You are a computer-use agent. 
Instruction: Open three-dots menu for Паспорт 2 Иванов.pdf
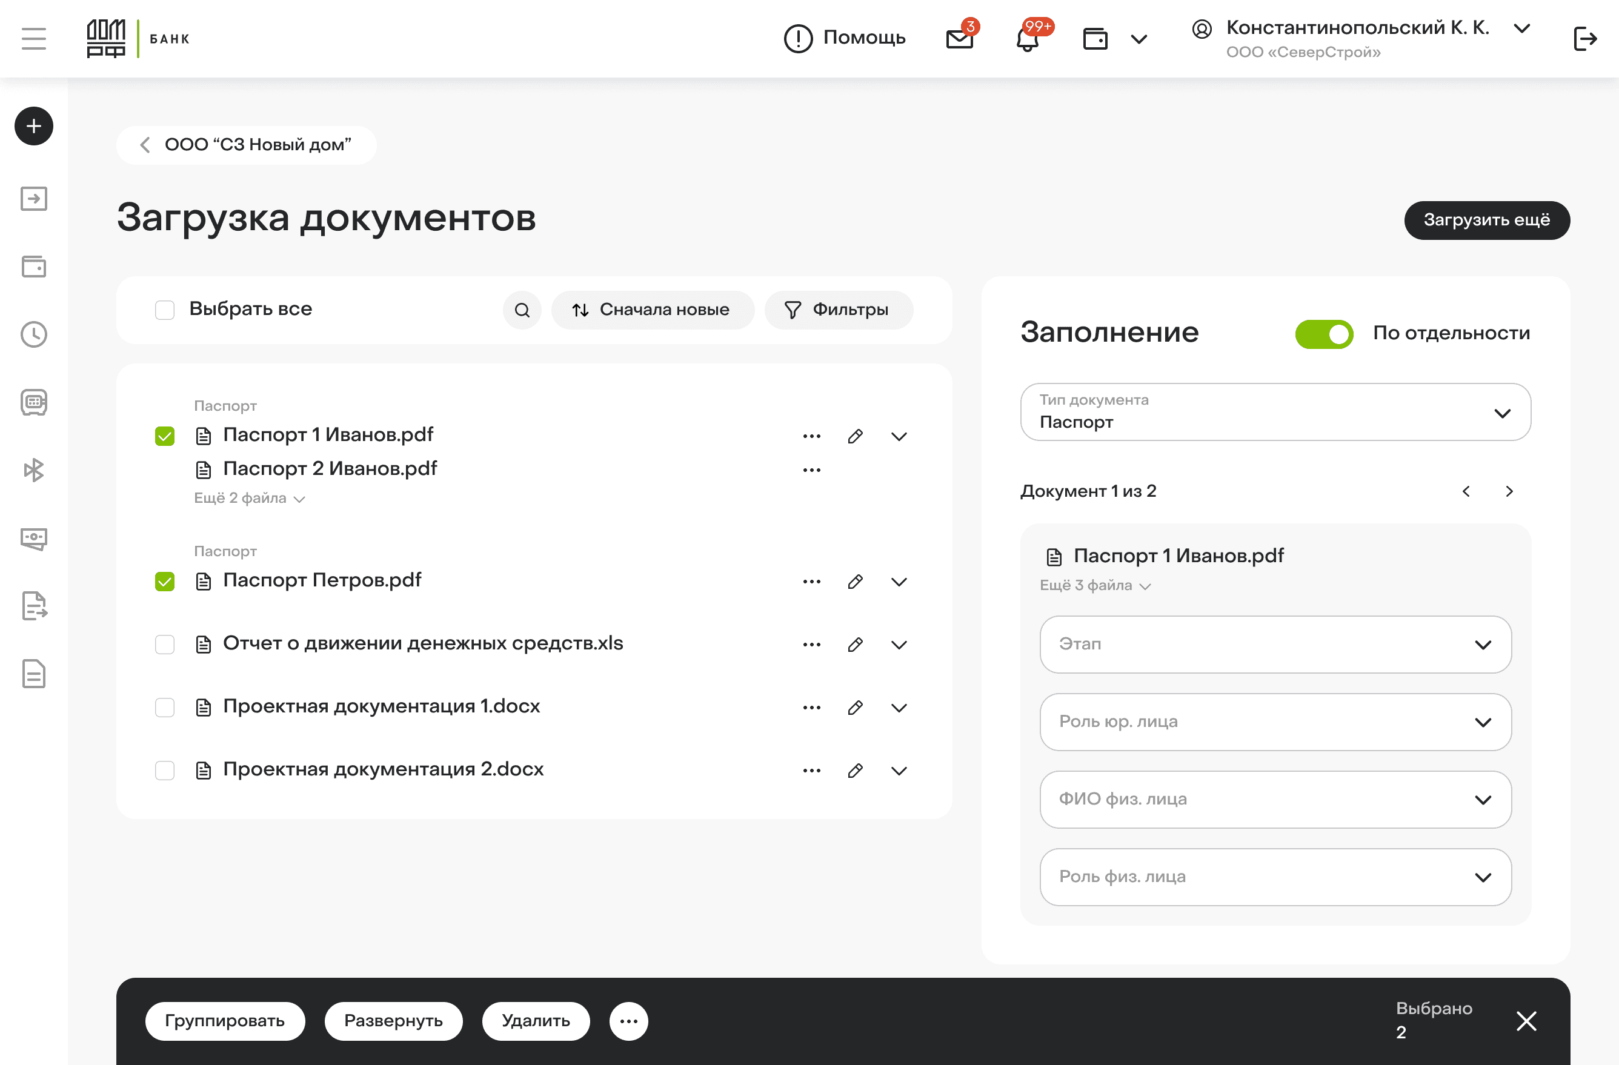coord(811,470)
